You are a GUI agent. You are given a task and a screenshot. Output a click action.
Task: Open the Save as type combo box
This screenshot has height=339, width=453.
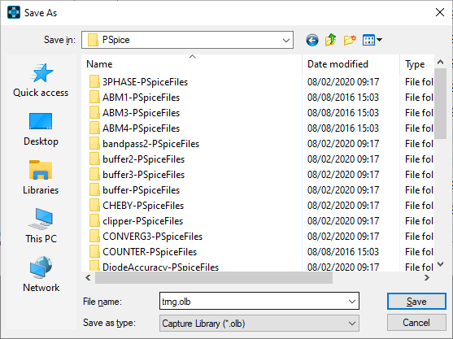click(259, 323)
